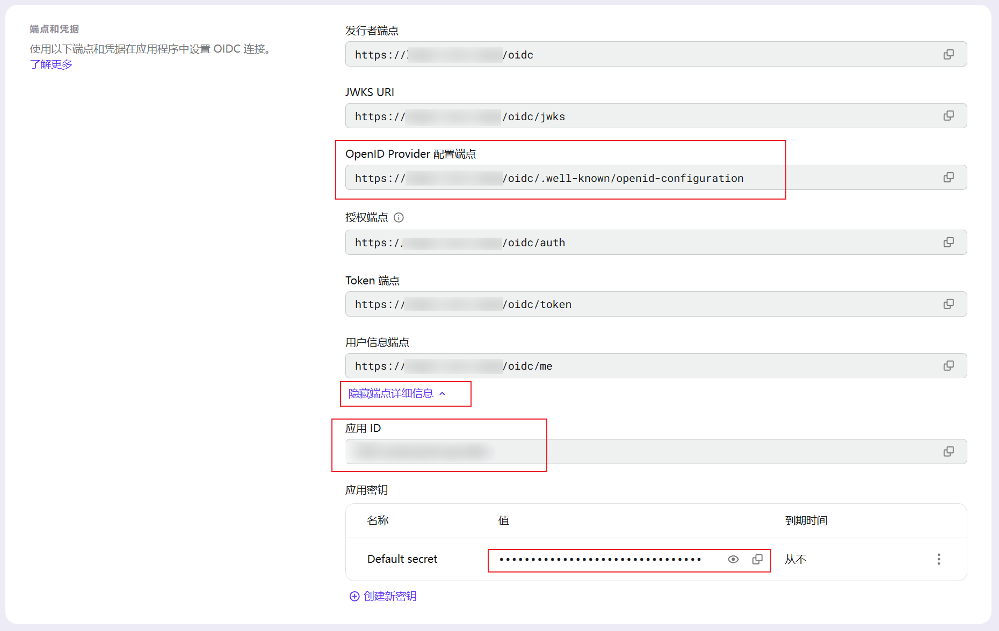Copy the JWKS URI value
The height and width of the screenshot is (631, 999).
point(949,116)
